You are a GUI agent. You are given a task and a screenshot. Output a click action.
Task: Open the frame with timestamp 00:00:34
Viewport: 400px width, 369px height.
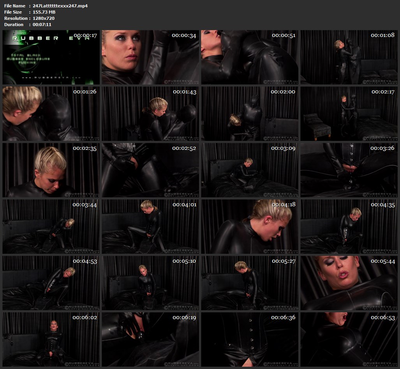point(150,57)
